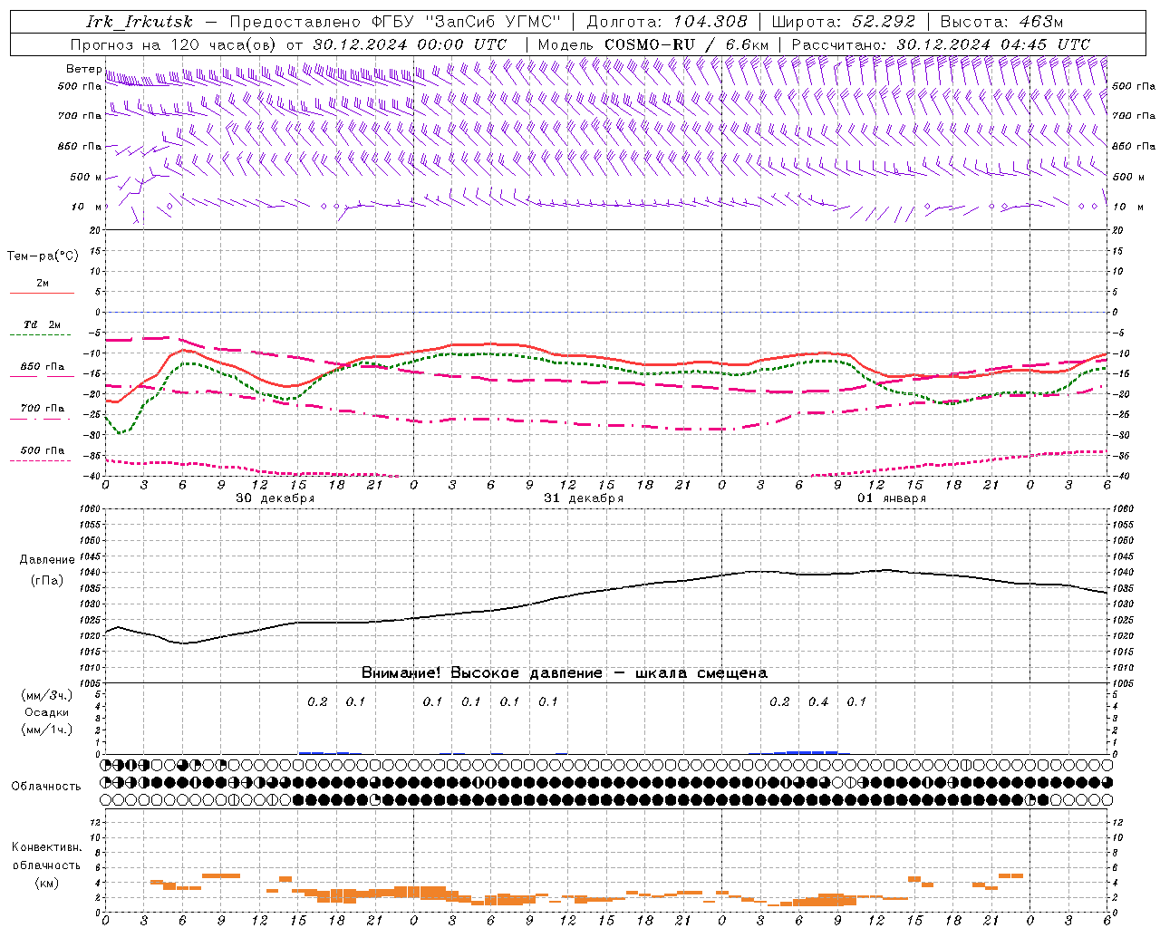
Task: Click the "(км)" convective cloud unit label
Action: 46,883
